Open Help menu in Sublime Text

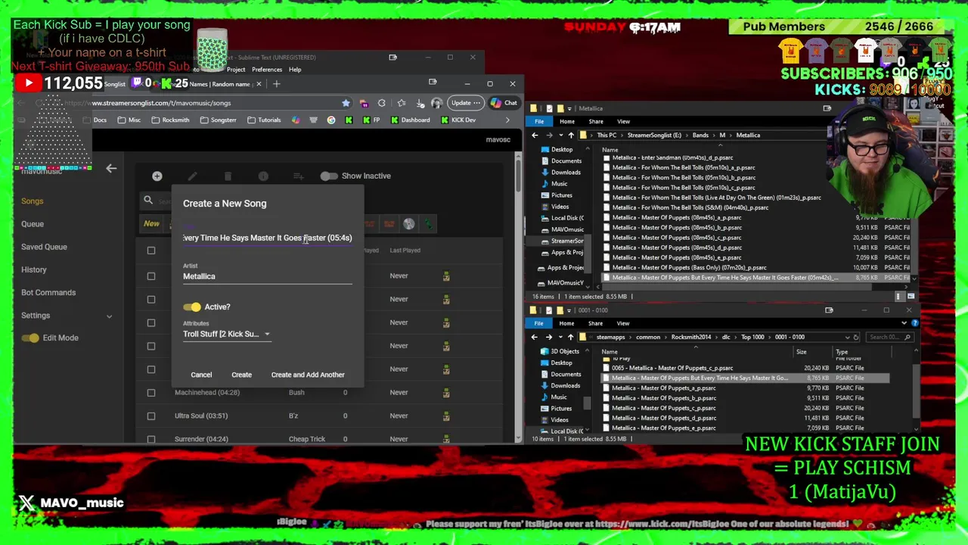click(295, 70)
